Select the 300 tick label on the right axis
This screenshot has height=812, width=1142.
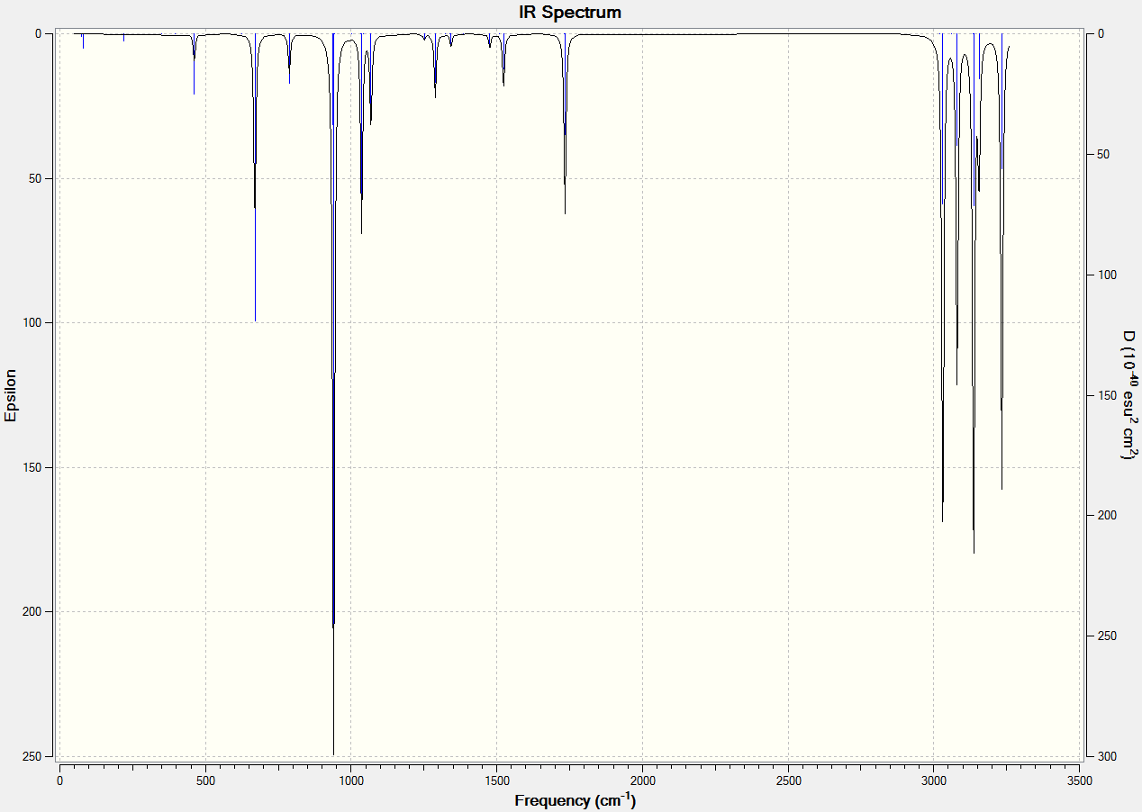pos(1099,756)
